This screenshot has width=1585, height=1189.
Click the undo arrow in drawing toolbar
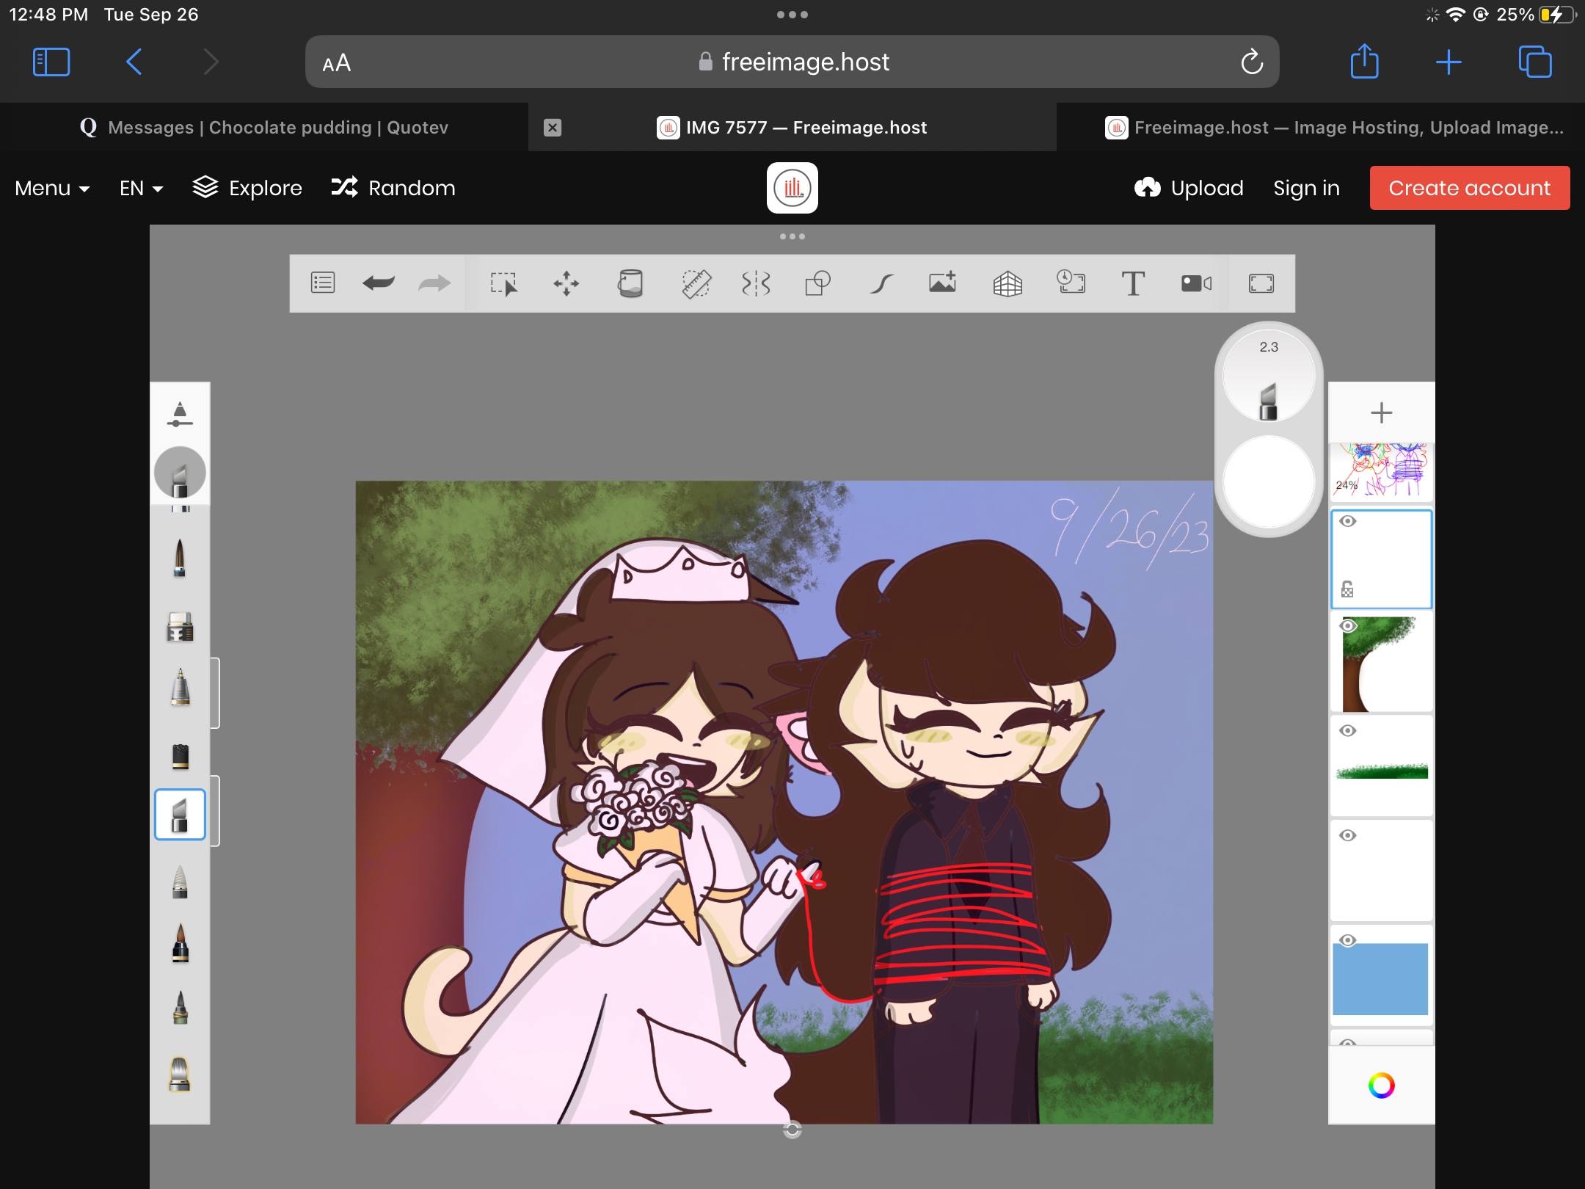click(x=379, y=283)
